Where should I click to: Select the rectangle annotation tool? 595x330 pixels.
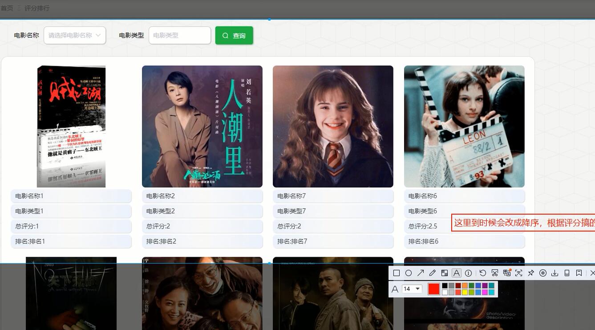tap(397, 273)
